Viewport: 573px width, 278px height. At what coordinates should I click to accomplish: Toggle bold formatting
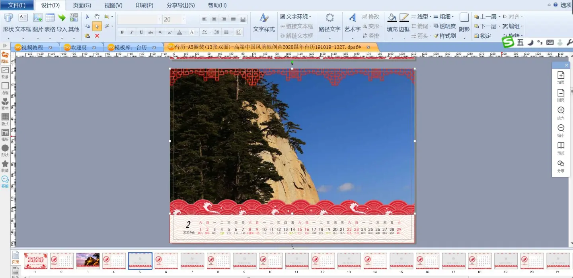[x=122, y=32]
